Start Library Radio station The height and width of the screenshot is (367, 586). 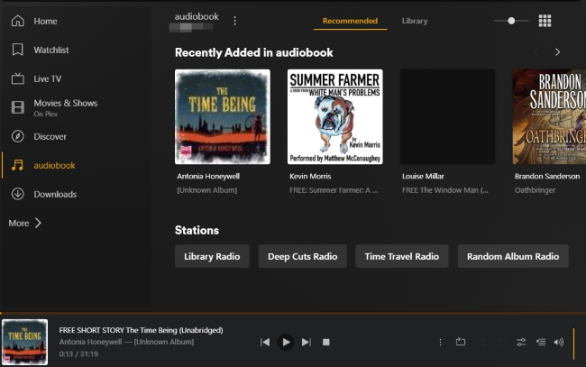click(212, 256)
